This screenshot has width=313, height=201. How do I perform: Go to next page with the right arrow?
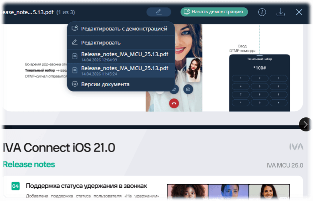305,124
